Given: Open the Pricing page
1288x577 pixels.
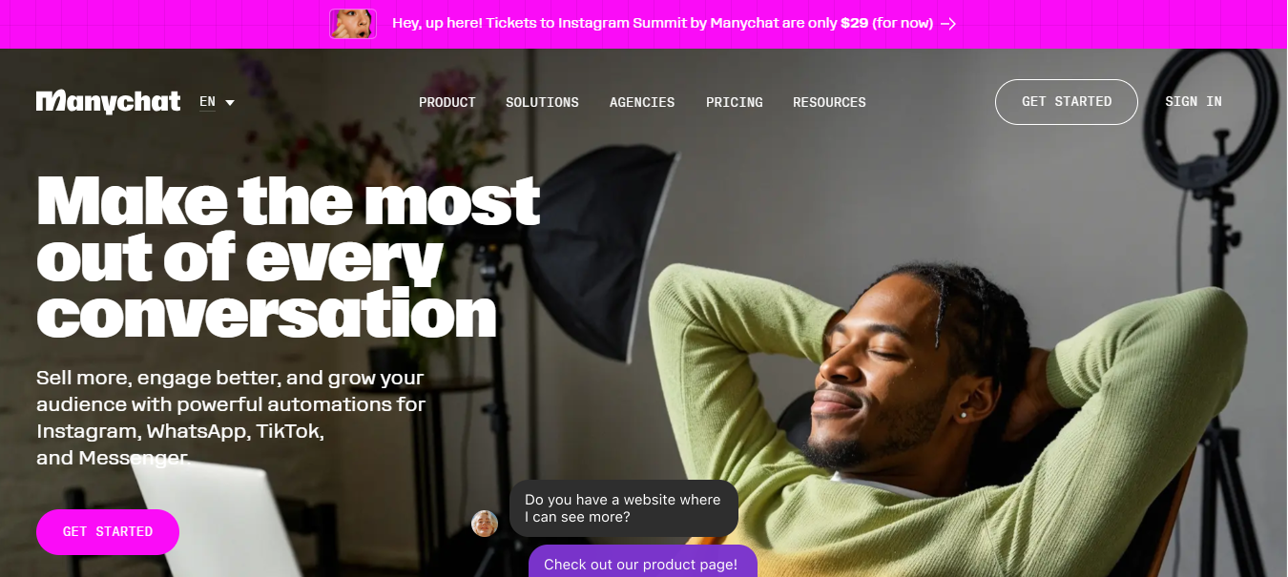Looking at the screenshot, I should pyautogui.click(x=735, y=102).
